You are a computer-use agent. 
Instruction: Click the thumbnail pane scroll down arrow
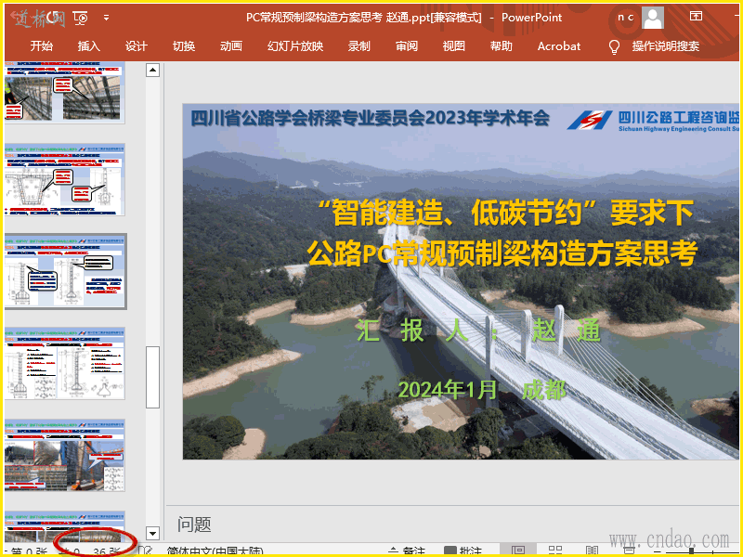(152, 533)
